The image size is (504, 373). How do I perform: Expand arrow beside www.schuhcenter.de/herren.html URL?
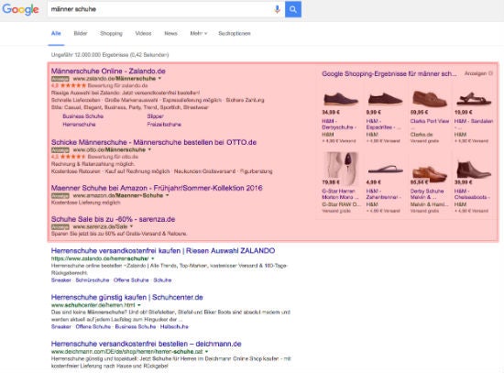click(x=139, y=305)
